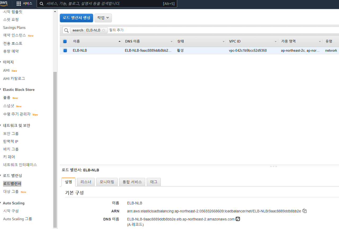The width and height of the screenshot is (339, 229).
Task: Switch to the 통합 서비스 tab
Action: [x=132, y=182]
